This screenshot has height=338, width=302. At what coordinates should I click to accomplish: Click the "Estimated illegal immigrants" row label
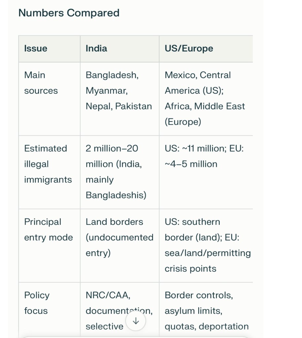tap(48, 164)
